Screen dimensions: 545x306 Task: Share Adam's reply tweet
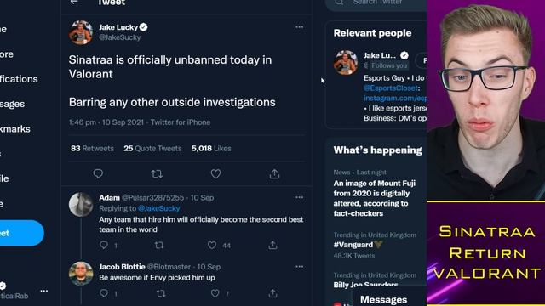pyautogui.click(x=272, y=246)
